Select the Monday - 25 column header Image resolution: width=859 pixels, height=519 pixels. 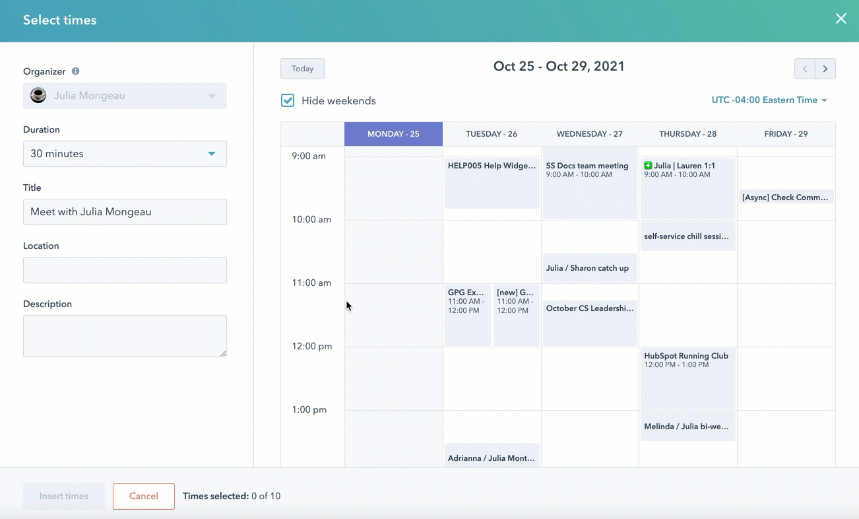tap(393, 134)
